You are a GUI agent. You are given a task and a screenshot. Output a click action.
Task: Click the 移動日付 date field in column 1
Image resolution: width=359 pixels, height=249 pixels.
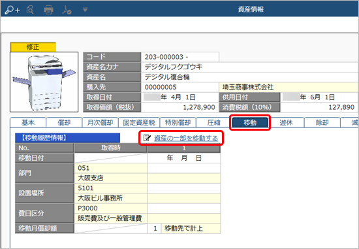point(184,158)
